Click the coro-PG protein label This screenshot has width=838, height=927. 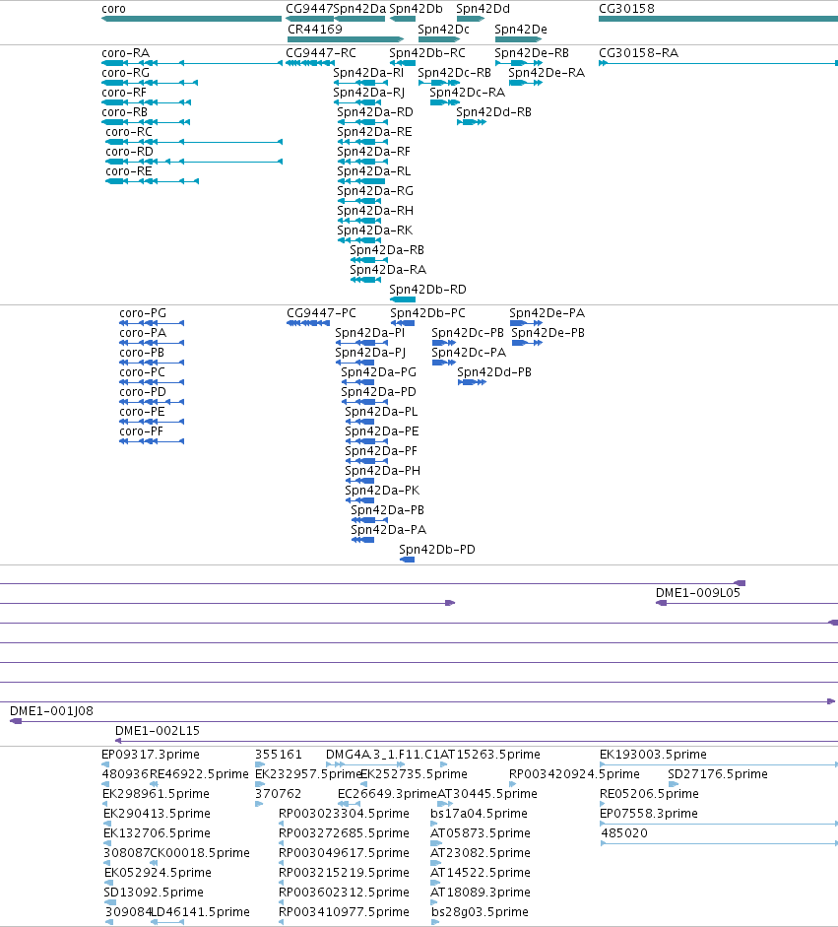(143, 313)
